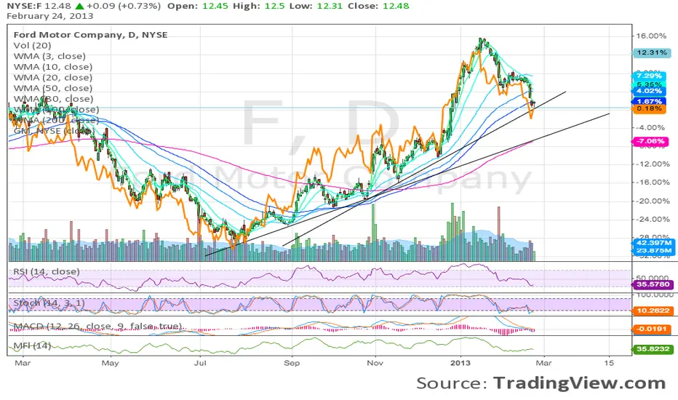Click the 35.8232 MFI value label
This screenshot has width=678, height=400.
click(653, 348)
